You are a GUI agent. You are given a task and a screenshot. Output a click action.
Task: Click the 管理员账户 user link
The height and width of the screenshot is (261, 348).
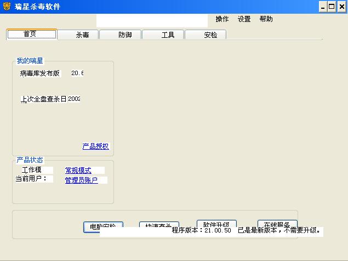tap(81, 180)
